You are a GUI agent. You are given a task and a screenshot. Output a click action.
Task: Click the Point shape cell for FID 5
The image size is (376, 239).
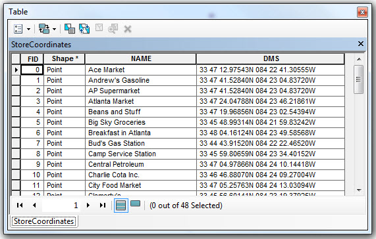[65, 122]
